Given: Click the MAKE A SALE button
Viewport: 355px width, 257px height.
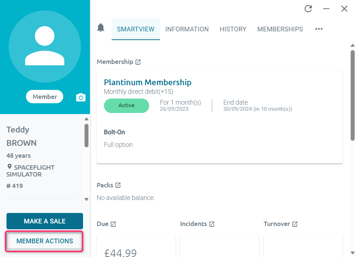Looking at the screenshot, I should pos(45,221).
